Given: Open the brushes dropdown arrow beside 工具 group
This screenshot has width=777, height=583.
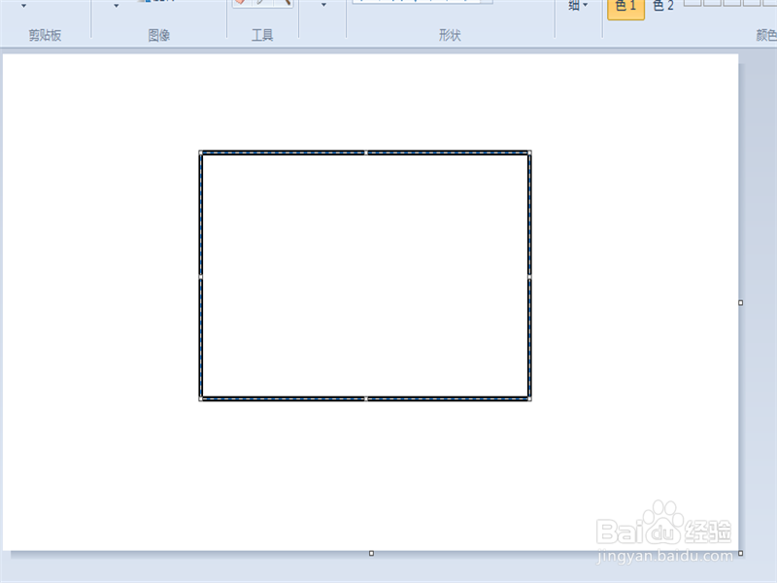Looking at the screenshot, I should [323, 5].
